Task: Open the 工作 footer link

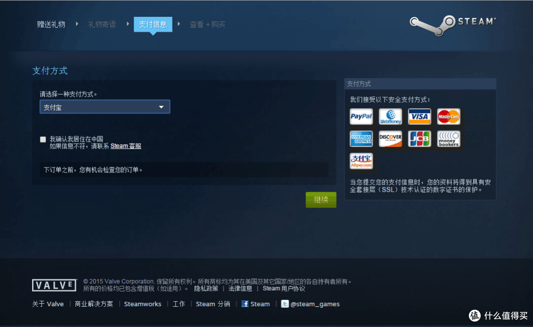Action: [179, 304]
